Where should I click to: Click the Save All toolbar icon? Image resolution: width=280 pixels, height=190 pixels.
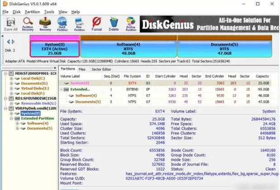tap(11, 24)
